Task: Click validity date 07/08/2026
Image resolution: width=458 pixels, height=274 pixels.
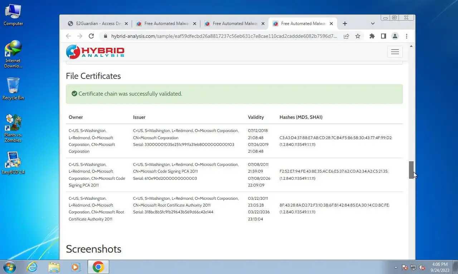Action: point(259,178)
